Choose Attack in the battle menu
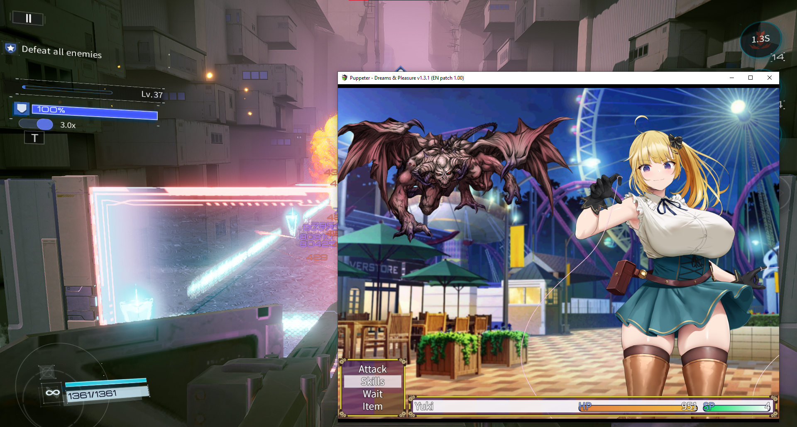The width and height of the screenshot is (797, 427). click(x=372, y=369)
